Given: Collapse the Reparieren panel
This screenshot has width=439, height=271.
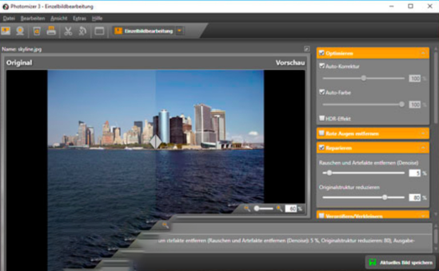Looking at the screenshot, I should 423,148.
